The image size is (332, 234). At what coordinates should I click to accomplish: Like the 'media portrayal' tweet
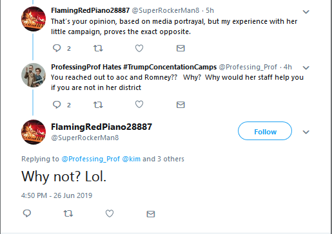[139, 48]
